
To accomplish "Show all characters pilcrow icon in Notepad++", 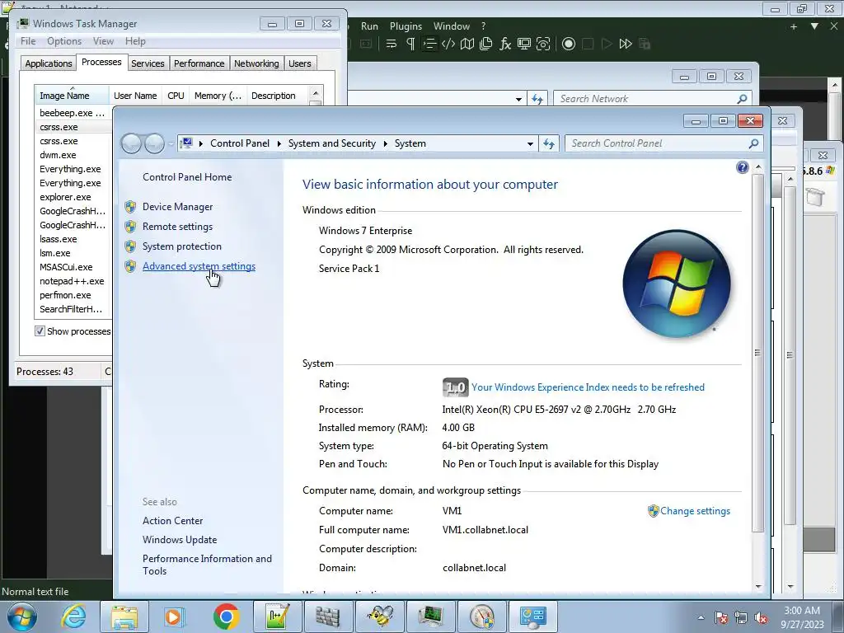I will pos(410,44).
